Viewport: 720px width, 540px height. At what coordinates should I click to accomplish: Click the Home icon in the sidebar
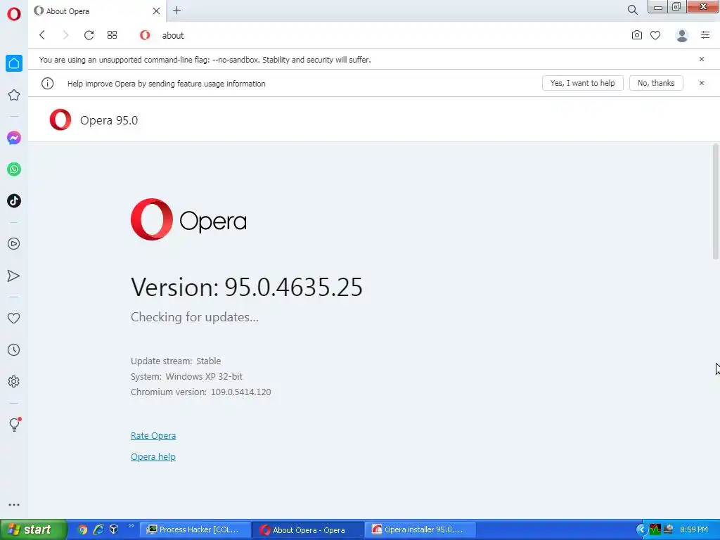[x=14, y=63]
